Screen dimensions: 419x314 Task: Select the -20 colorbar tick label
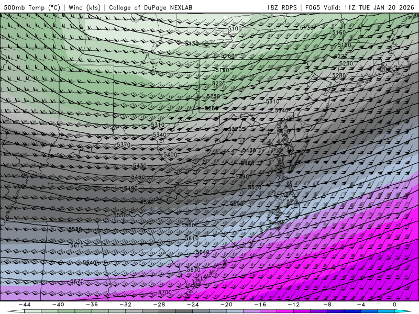click(227, 305)
